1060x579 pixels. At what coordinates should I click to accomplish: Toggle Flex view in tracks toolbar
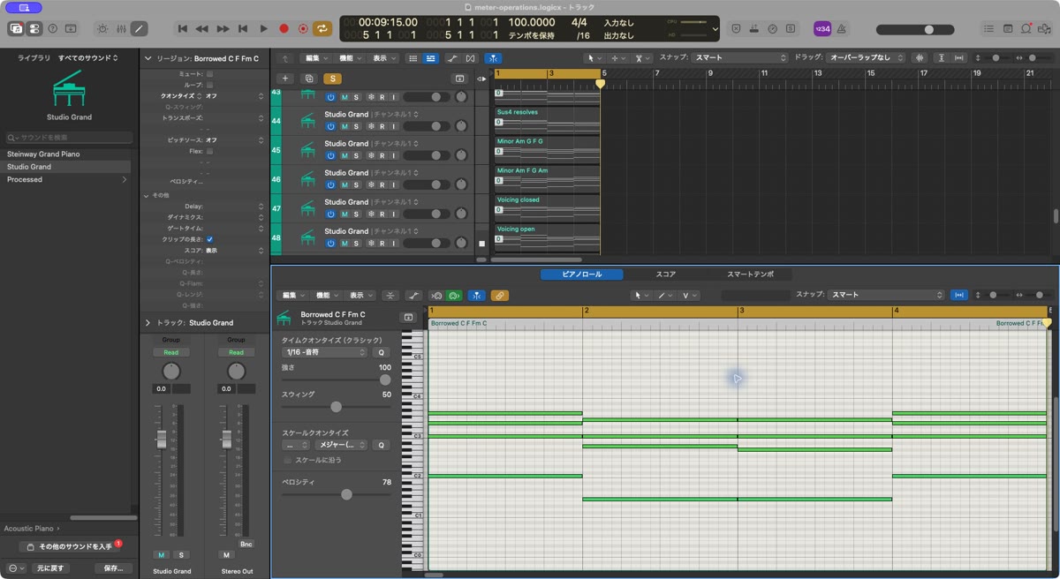coord(471,58)
